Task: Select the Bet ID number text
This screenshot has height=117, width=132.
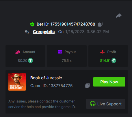Action: coord(73,24)
